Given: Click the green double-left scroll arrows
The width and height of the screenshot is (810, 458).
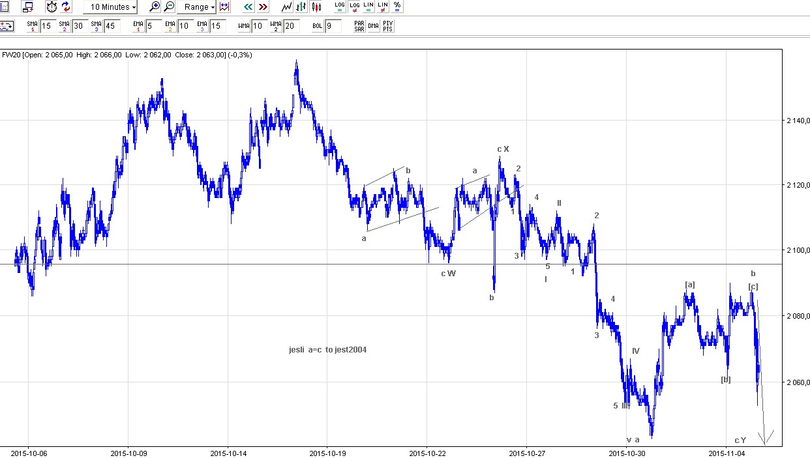Looking at the screenshot, I should [x=248, y=7].
